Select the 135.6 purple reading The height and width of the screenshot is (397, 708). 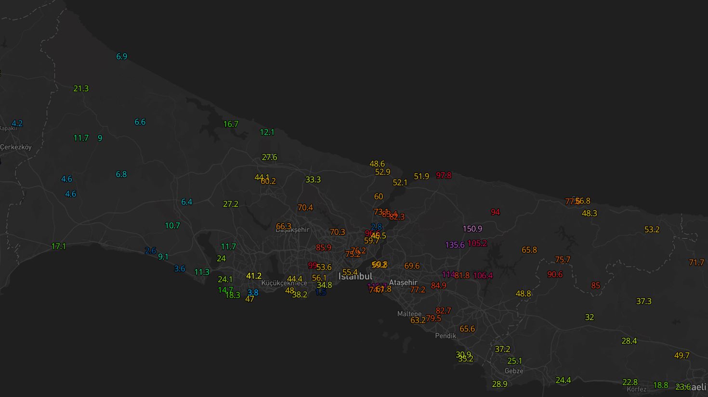point(454,245)
